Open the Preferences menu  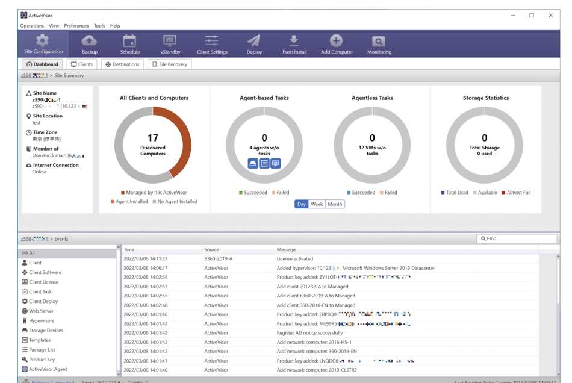pyautogui.click(x=76, y=26)
